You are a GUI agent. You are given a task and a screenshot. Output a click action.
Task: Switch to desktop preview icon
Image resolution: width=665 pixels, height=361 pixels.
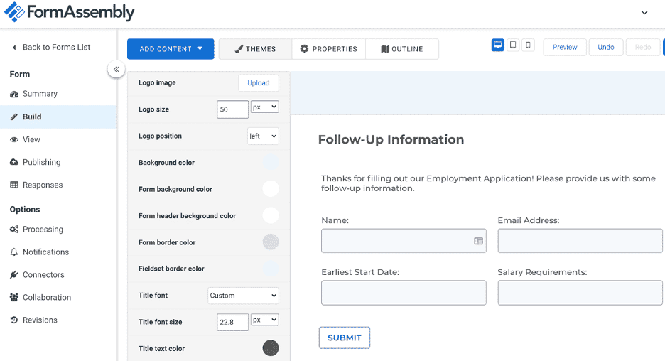click(x=498, y=45)
